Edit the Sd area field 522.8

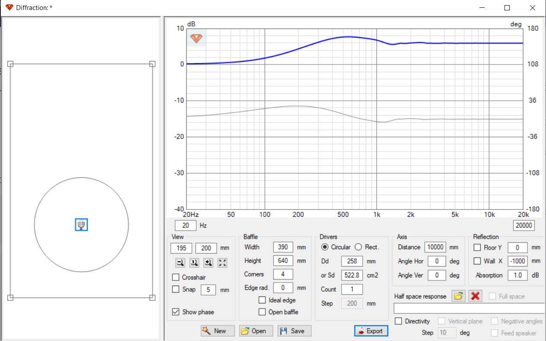352,275
